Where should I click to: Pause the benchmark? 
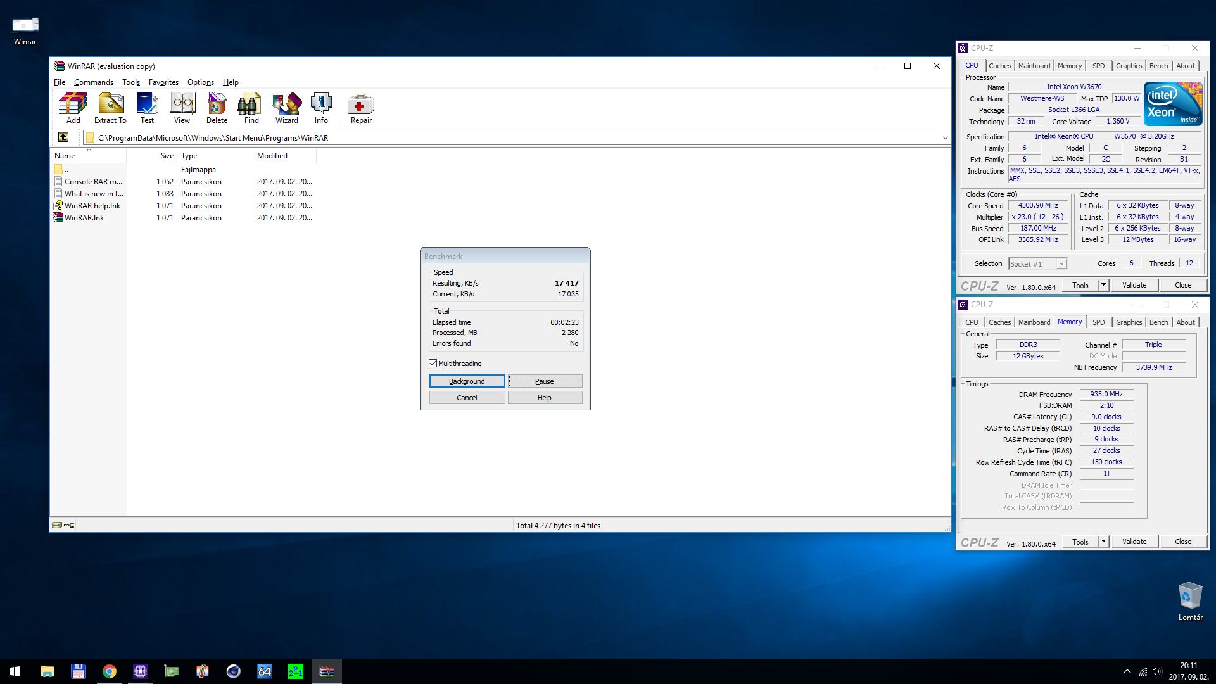click(x=545, y=381)
